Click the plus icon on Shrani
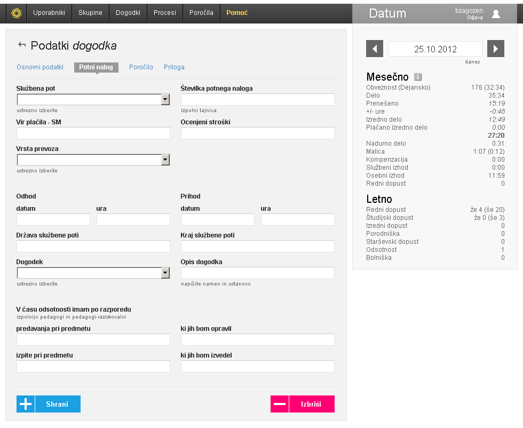Viewport: 523px width, 428px height. pos(26,404)
